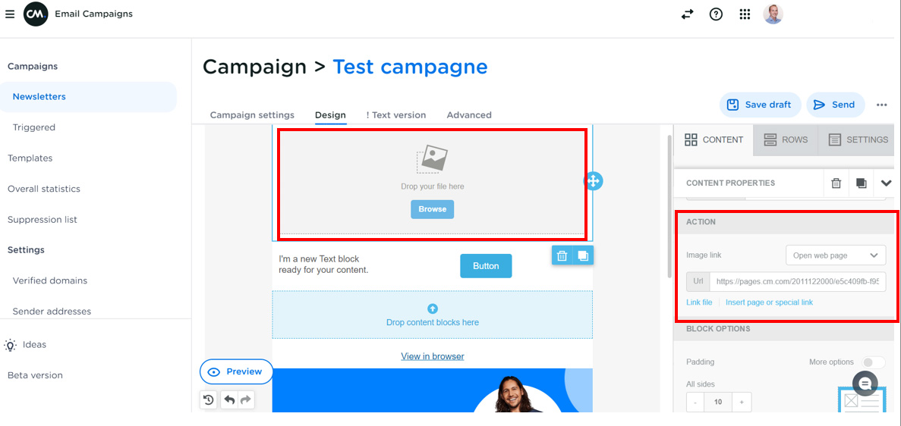Collapse the Content Properties panel chevron
Image resolution: width=901 pixels, height=426 pixels.
(x=886, y=183)
